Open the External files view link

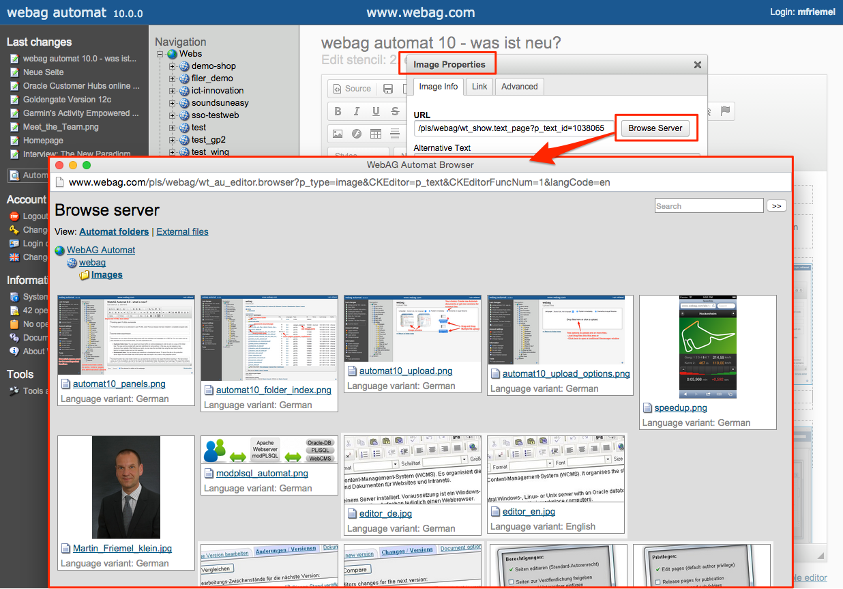pos(182,231)
